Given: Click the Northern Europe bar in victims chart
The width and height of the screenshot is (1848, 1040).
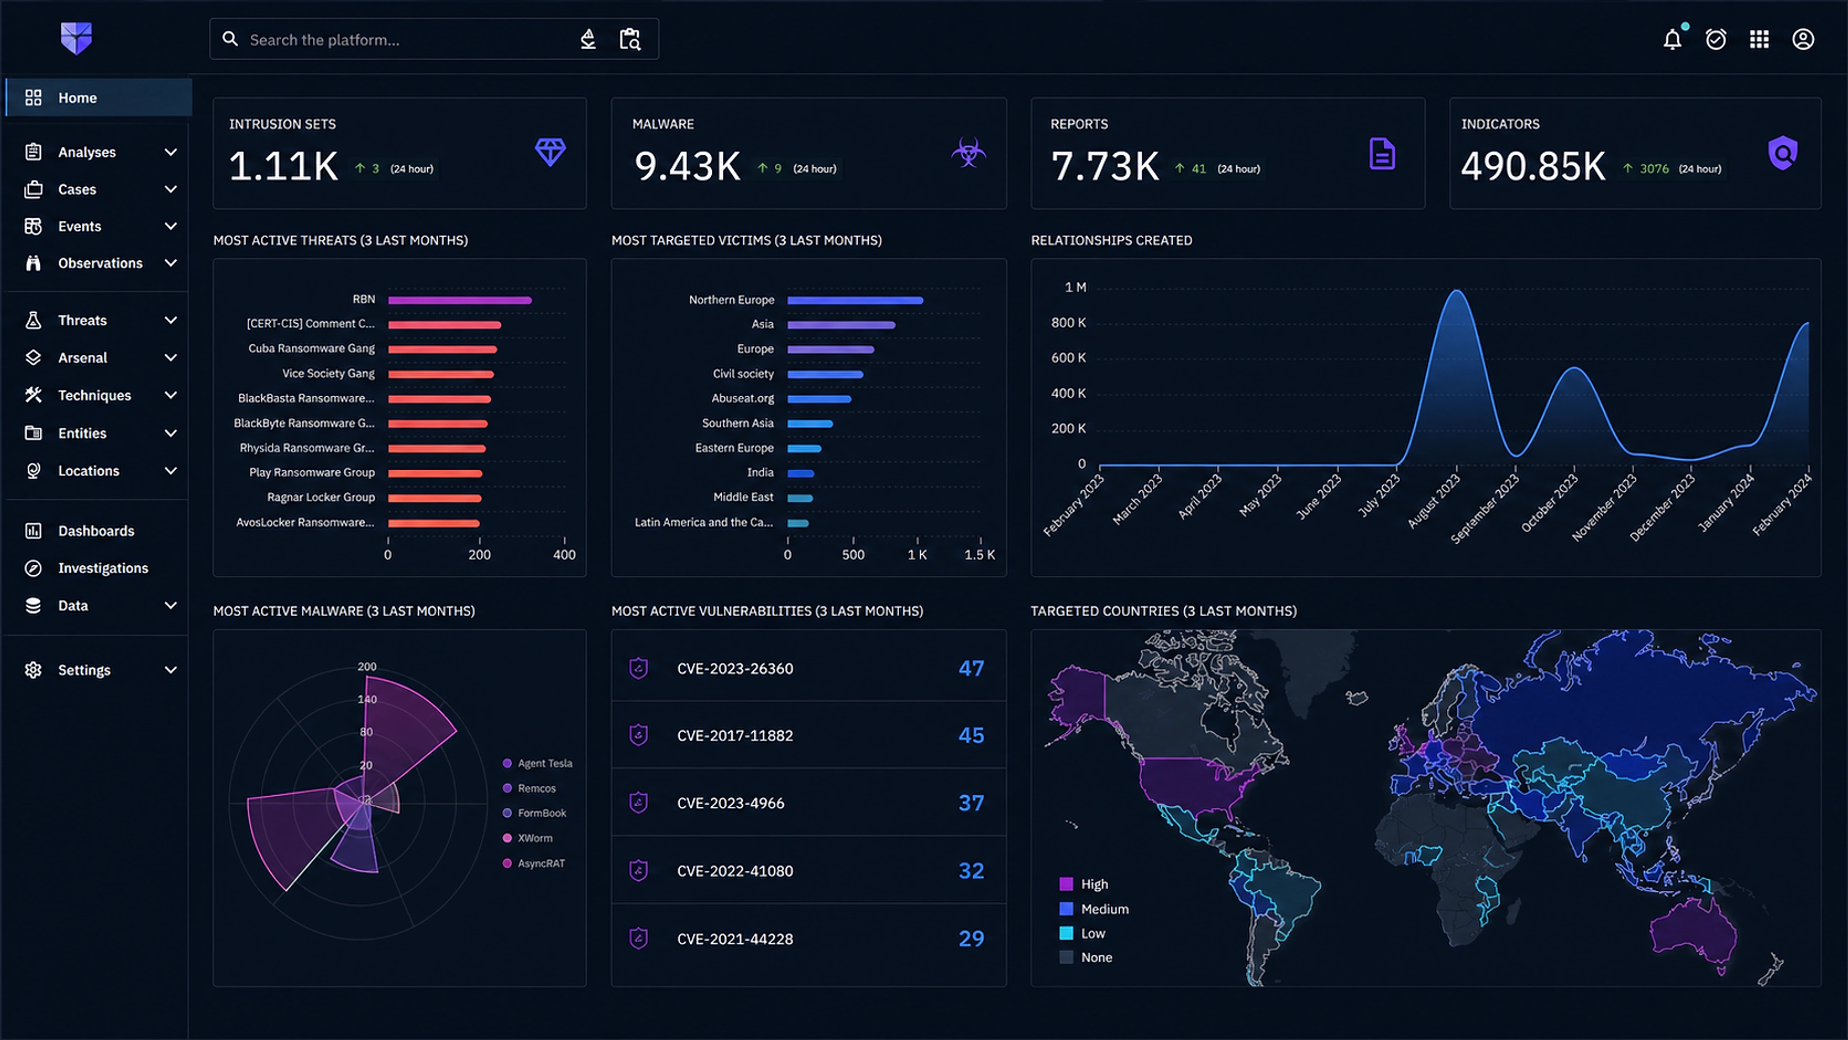Looking at the screenshot, I should [x=855, y=300].
